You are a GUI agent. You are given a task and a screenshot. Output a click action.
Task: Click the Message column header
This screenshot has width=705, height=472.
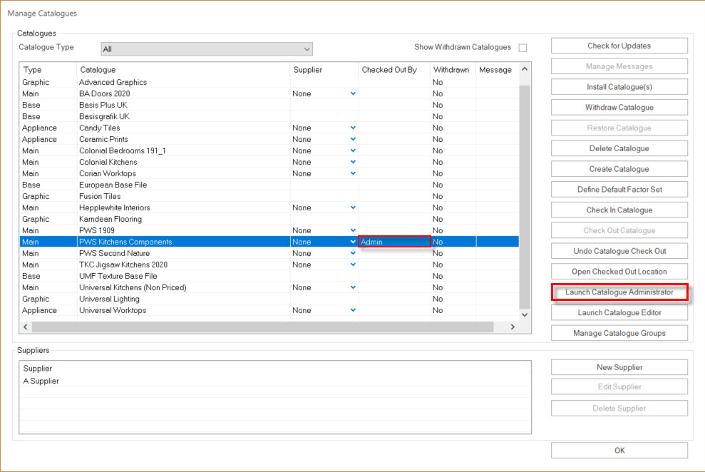click(x=497, y=70)
